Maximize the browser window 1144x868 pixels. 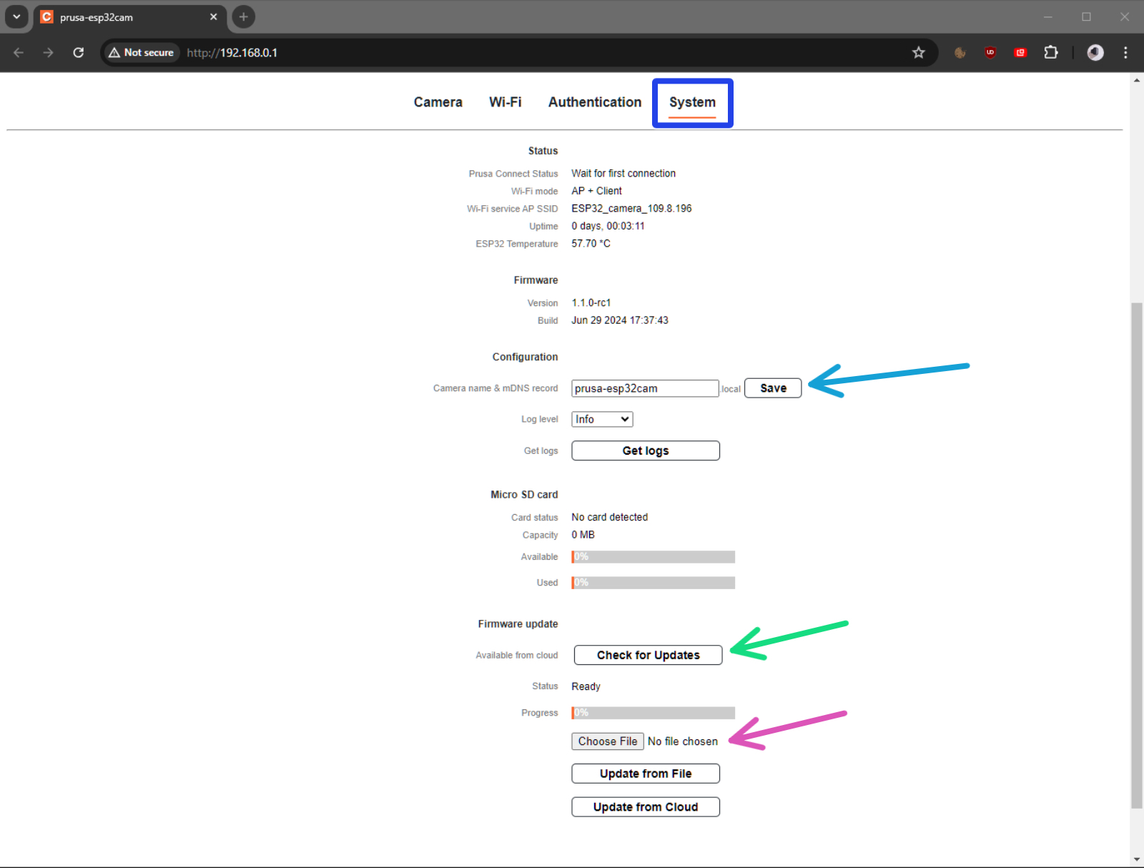pyautogui.click(x=1086, y=16)
